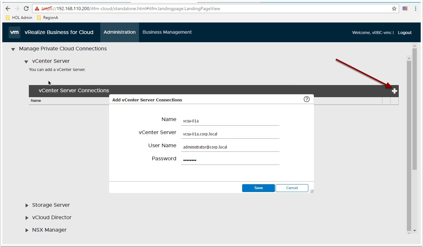
Task: Bookmark this page with star icon
Action: (394, 9)
